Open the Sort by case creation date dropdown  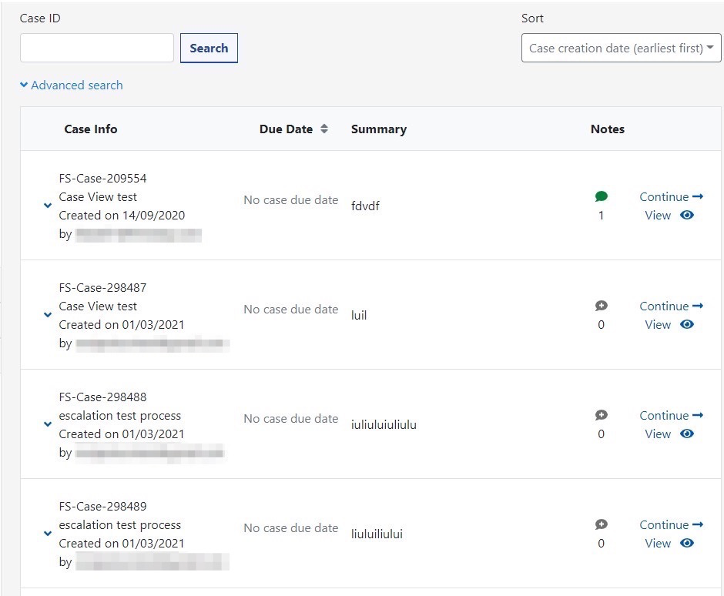click(x=621, y=49)
